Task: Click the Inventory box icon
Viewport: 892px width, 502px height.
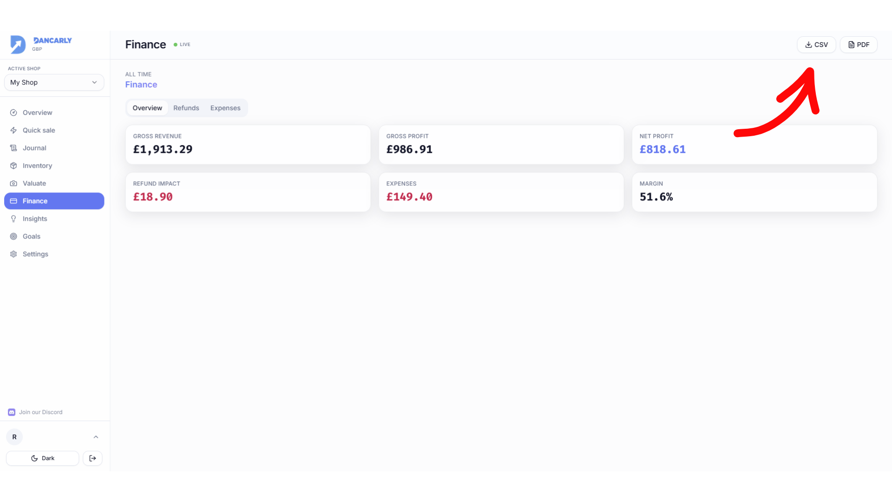Action: [13, 165]
